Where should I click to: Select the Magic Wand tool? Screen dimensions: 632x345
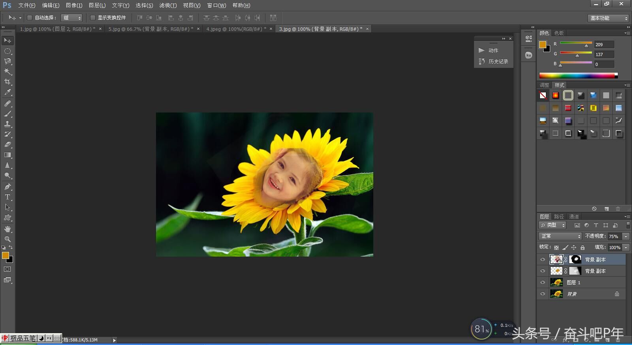click(x=8, y=71)
